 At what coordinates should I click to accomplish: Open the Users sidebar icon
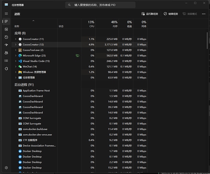6,53
